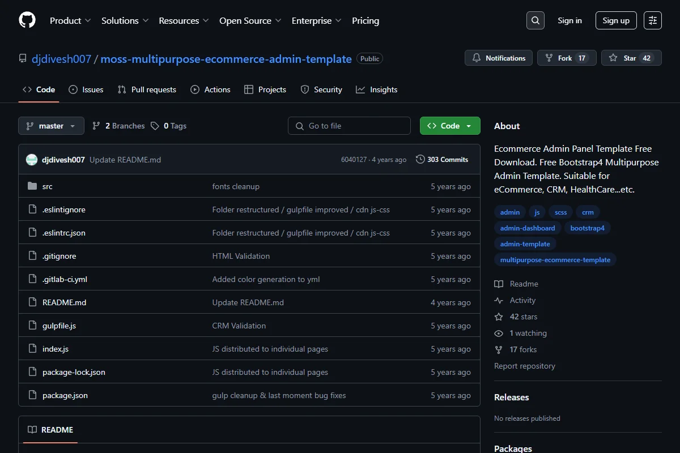
Task: Switch to the Pull requests tab
Action: coord(147,89)
